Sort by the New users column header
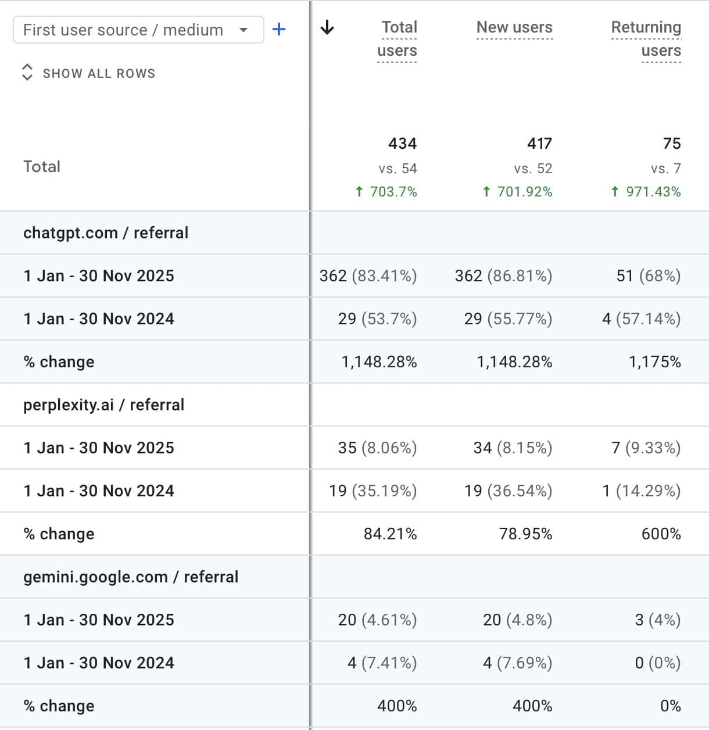 pos(514,27)
